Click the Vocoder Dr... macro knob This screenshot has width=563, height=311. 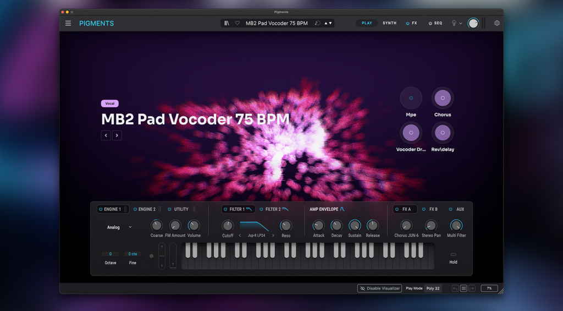click(x=411, y=133)
